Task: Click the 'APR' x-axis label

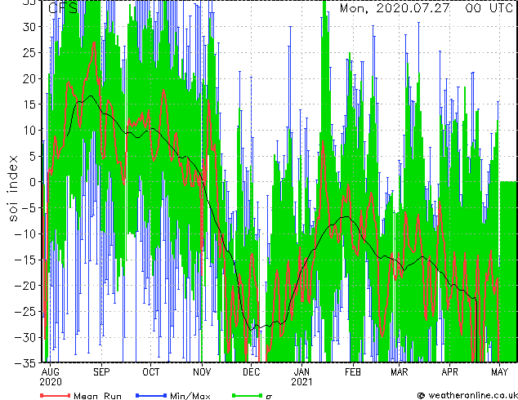Action: pos(449,372)
